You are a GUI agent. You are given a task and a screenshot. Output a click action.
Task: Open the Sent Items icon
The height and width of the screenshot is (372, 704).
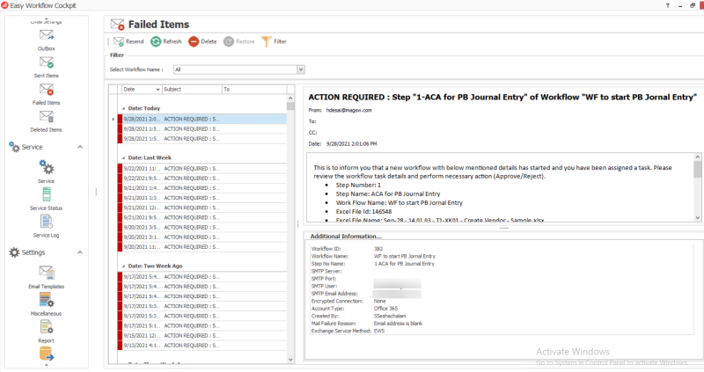coord(47,62)
